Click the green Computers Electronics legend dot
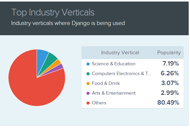Viewport: 190px width, 128px height. [88, 74]
